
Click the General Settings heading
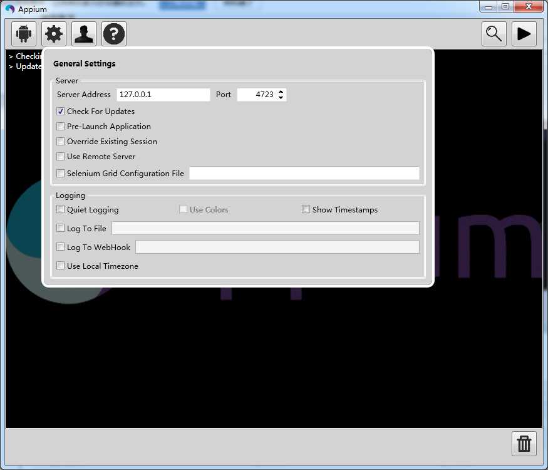click(84, 64)
